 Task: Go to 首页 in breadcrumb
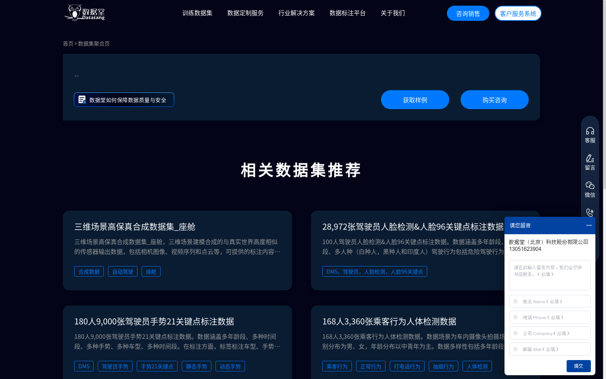[68, 44]
